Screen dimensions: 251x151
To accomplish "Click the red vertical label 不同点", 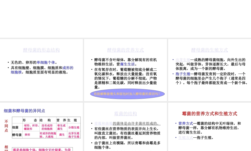I will (x=6, y=126).
